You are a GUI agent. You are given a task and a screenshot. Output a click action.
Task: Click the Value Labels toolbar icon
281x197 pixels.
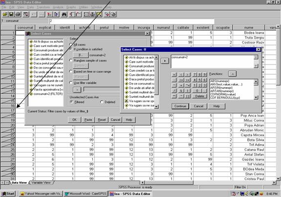point(107,14)
